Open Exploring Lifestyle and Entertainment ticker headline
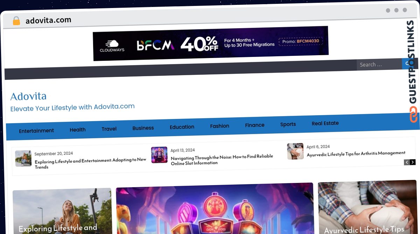The image size is (420, 234). click(x=90, y=163)
